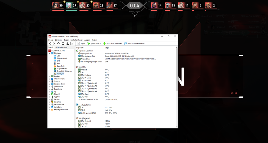Select the IPMI tree entry
This screenshot has height=143, width=268.
point(57,64)
